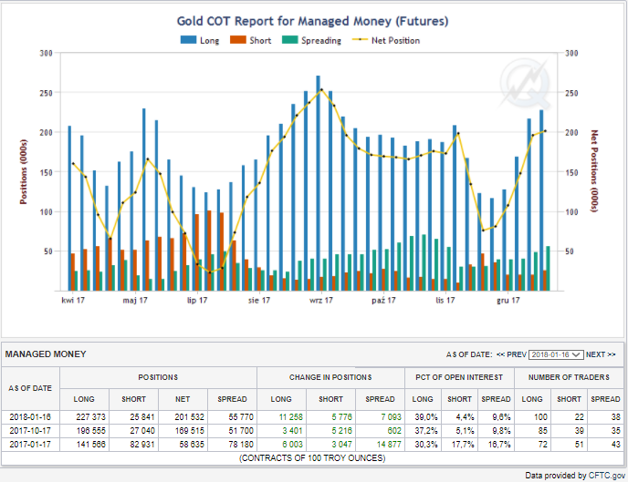The height and width of the screenshot is (482, 628).
Task: Click change in spread value 7 093
Action: [391, 417]
